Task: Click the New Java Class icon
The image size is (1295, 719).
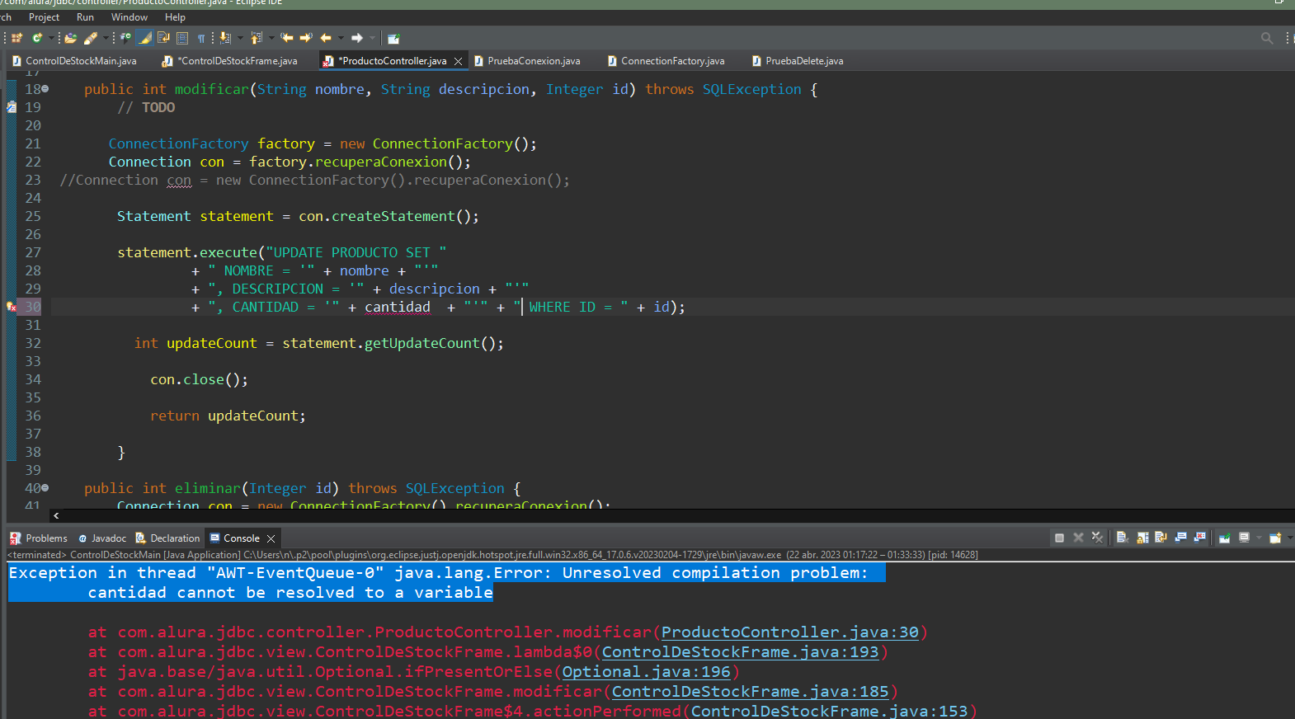Action: click(x=37, y=38)
